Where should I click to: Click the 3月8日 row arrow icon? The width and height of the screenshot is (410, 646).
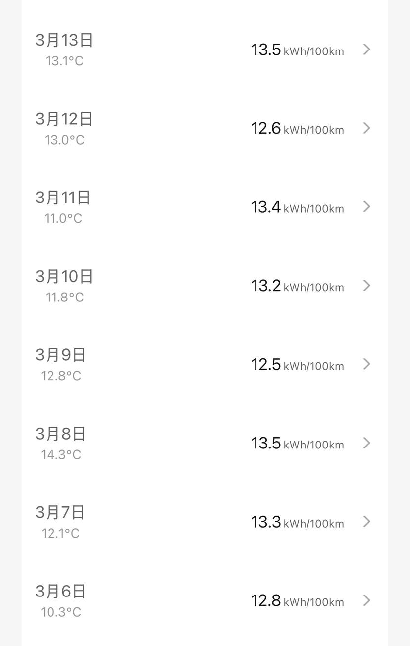(x=367, y=443)
